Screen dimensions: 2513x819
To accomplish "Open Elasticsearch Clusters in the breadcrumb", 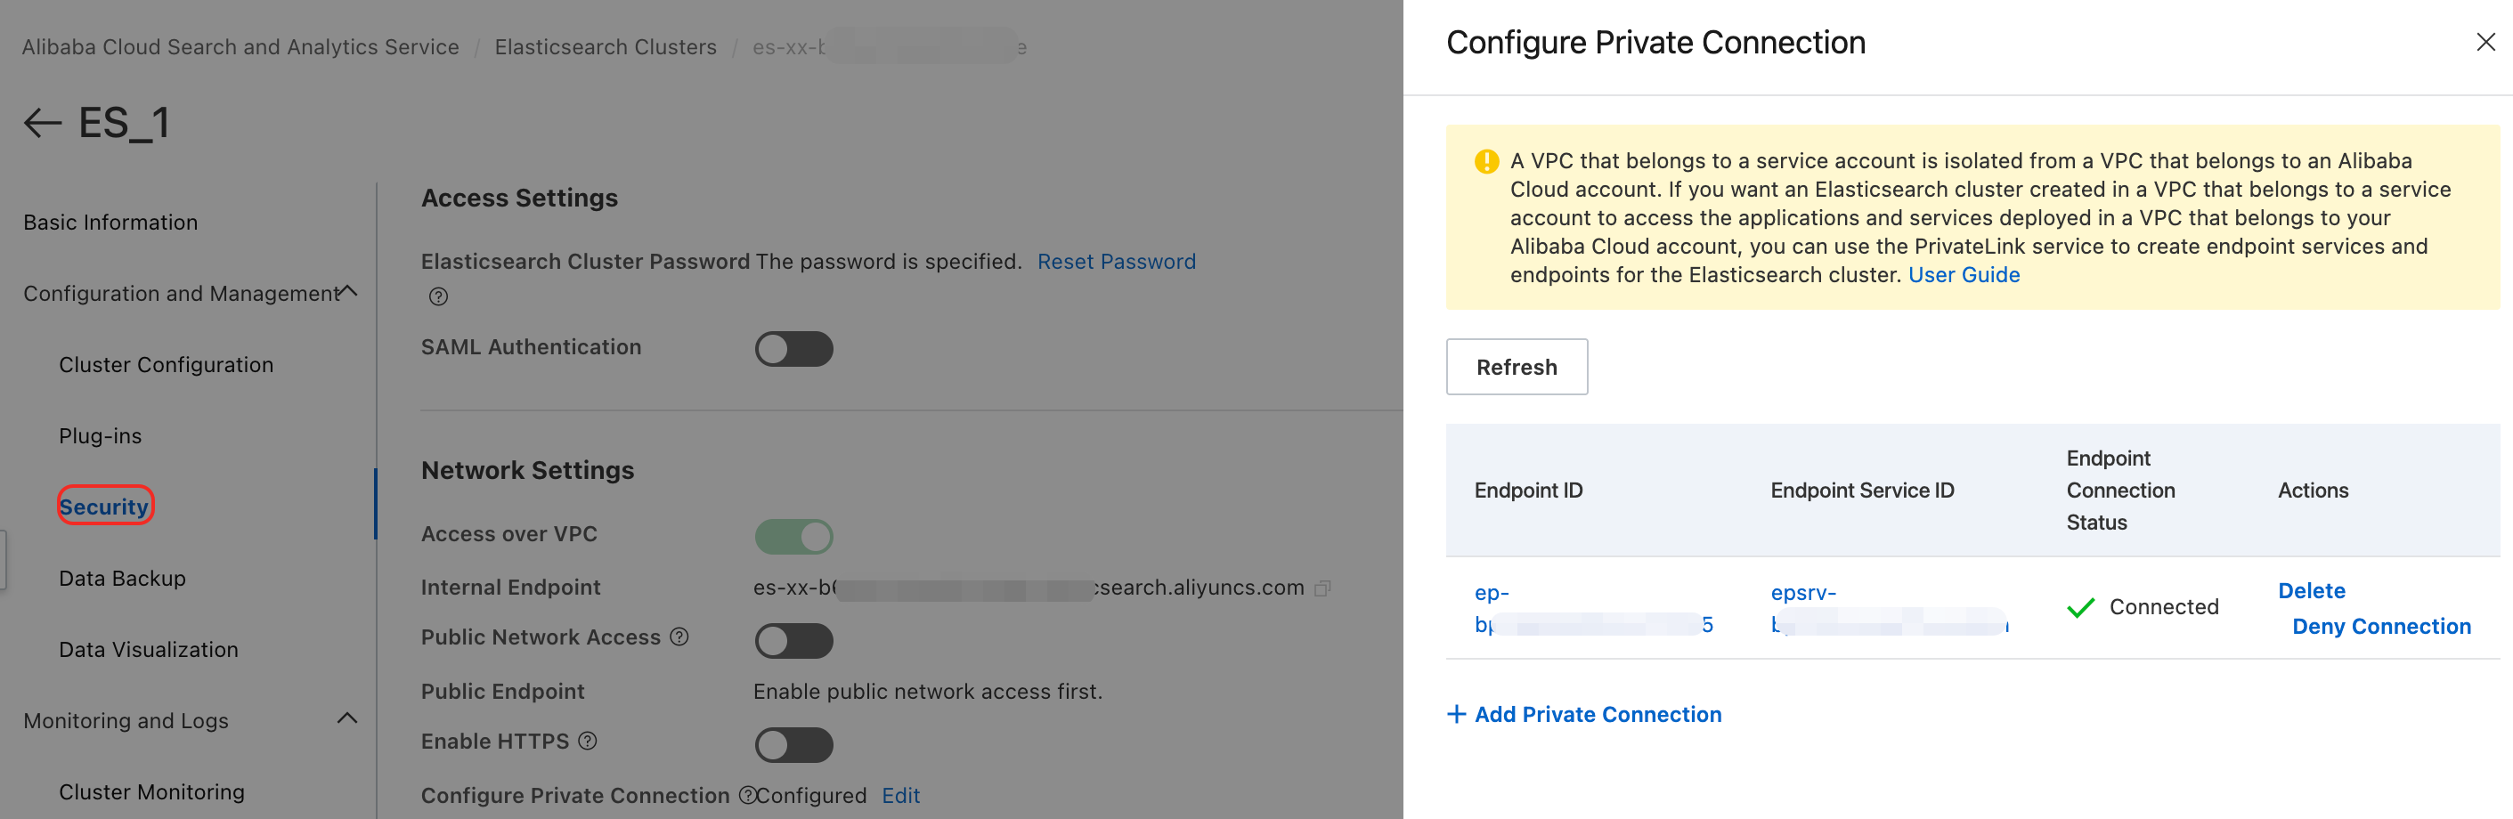I will pyautogui.click(x=605, y=47).
